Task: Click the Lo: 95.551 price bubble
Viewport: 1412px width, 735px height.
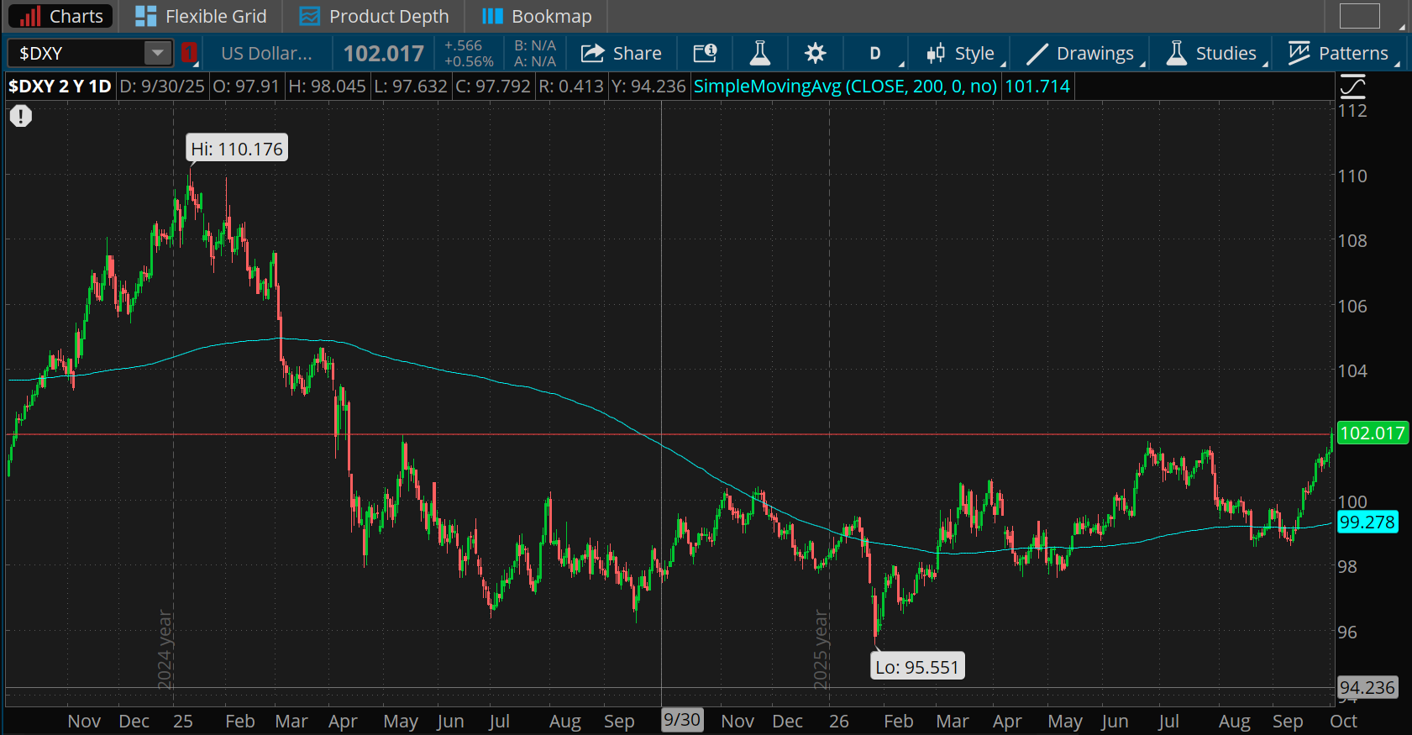Action: (917, 667)
